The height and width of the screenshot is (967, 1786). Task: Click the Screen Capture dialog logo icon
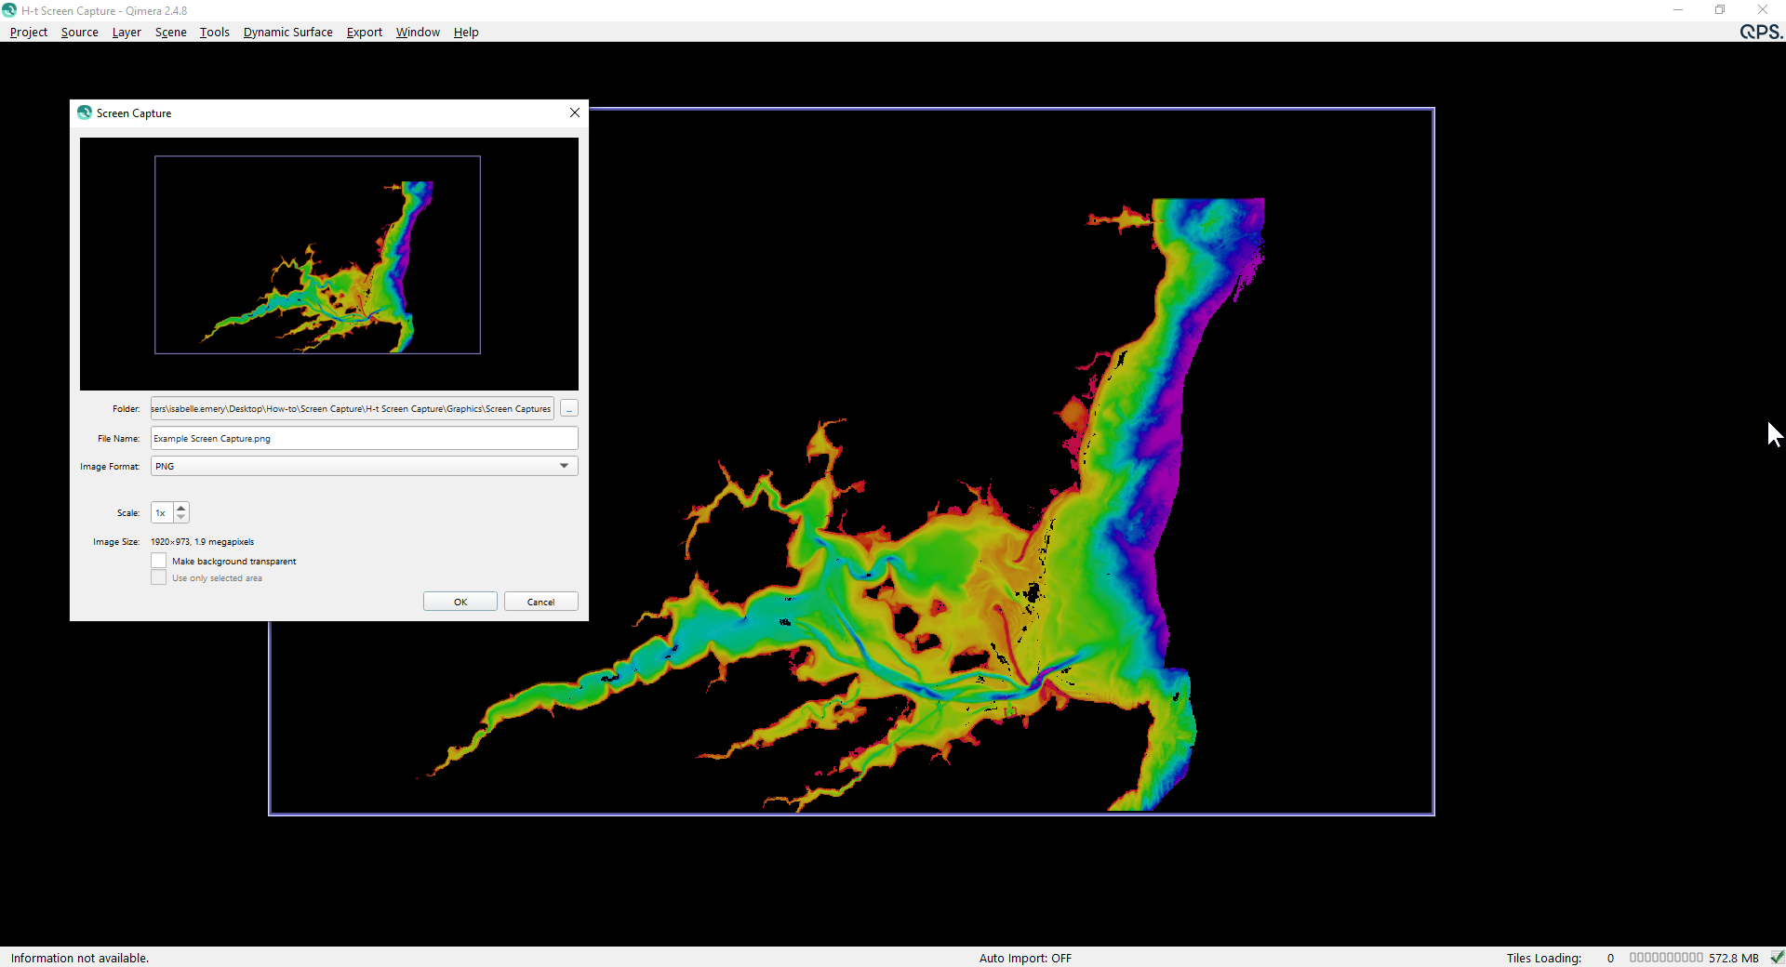(x=85, y=113)
